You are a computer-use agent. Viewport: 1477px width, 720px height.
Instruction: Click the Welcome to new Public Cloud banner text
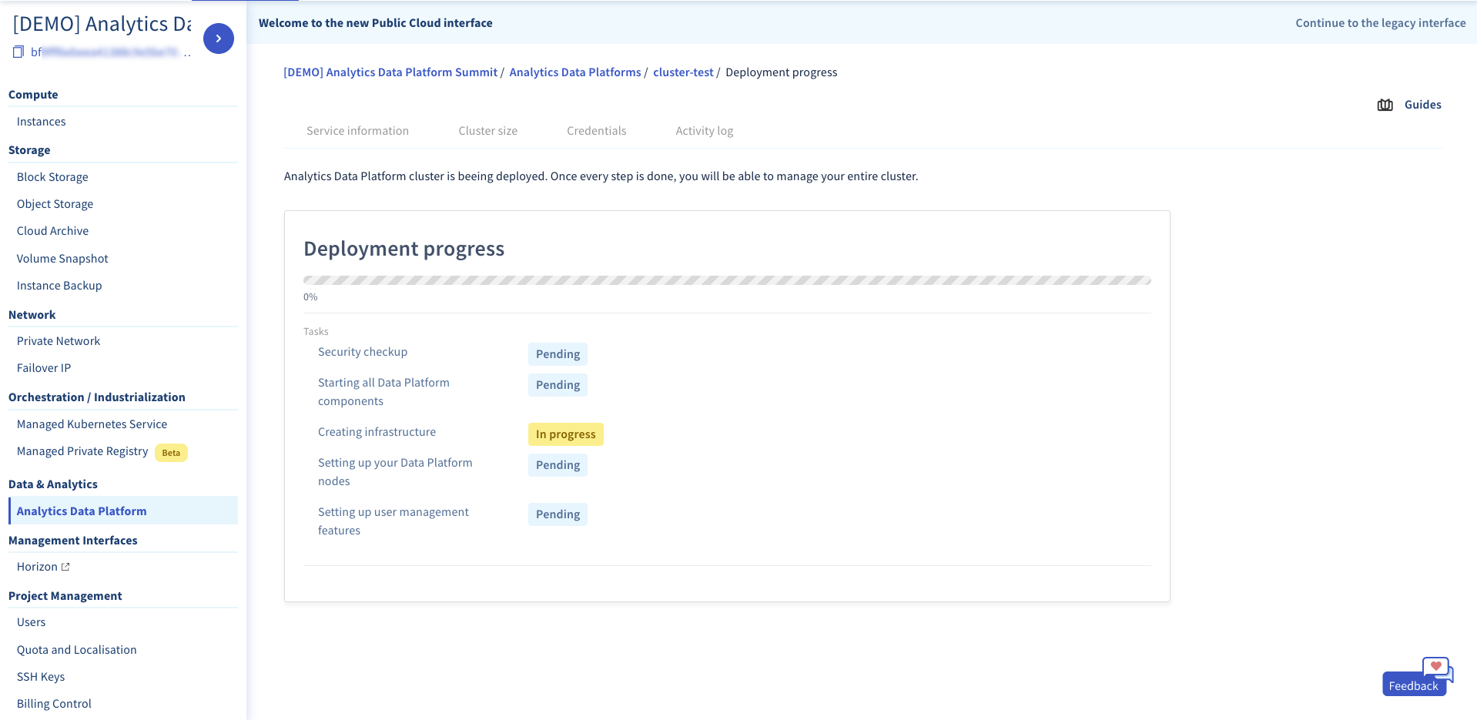(x=376, y=23)
